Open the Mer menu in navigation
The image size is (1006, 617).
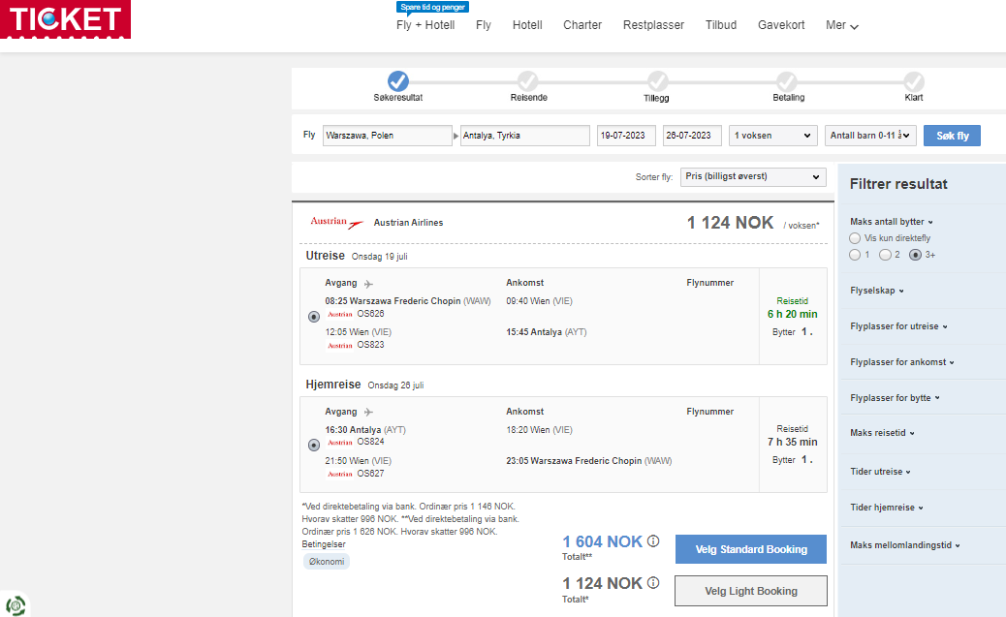(842, 25)
